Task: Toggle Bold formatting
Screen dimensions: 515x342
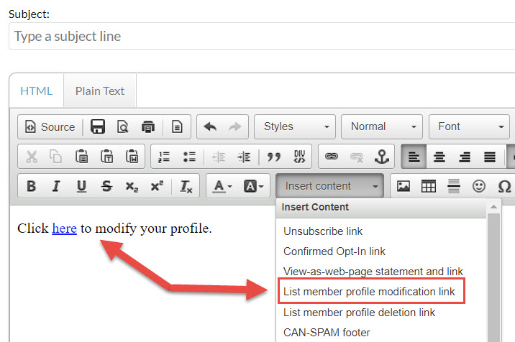Action: point(31,186)
